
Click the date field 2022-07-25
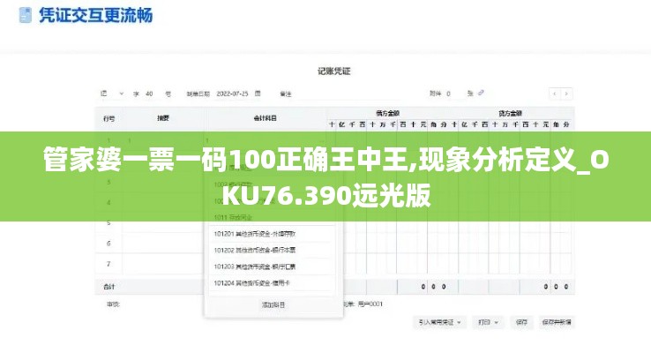(x=232, y=94)
